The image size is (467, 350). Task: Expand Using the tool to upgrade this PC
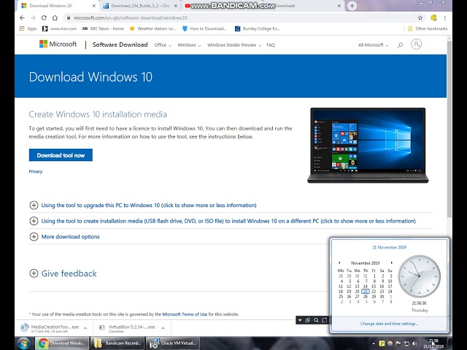point(143,205)
